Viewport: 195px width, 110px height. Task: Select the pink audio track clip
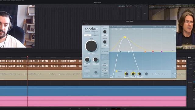point(93,101)
